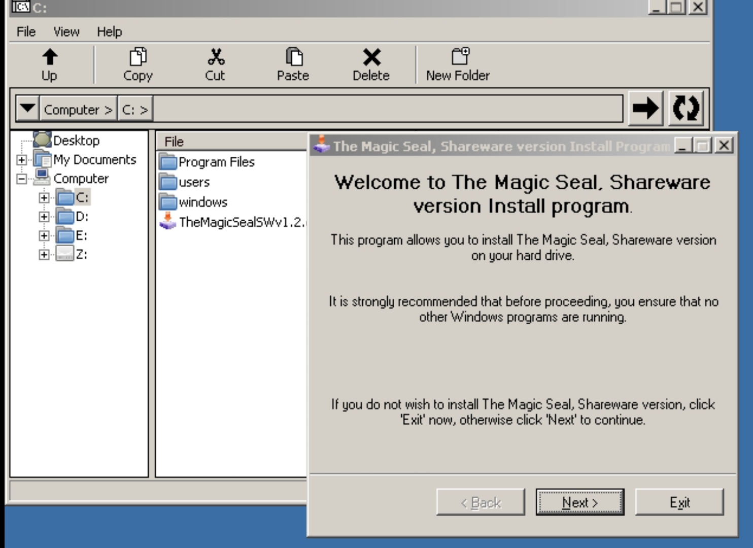Expand the E: drive tree node
Viewport: 753px width, 548px height.
coord(44,235)
